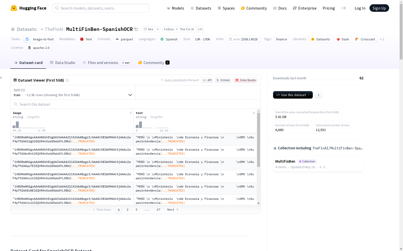
Task: Open the TheFinAI organization link
Action: click(54, 29)
